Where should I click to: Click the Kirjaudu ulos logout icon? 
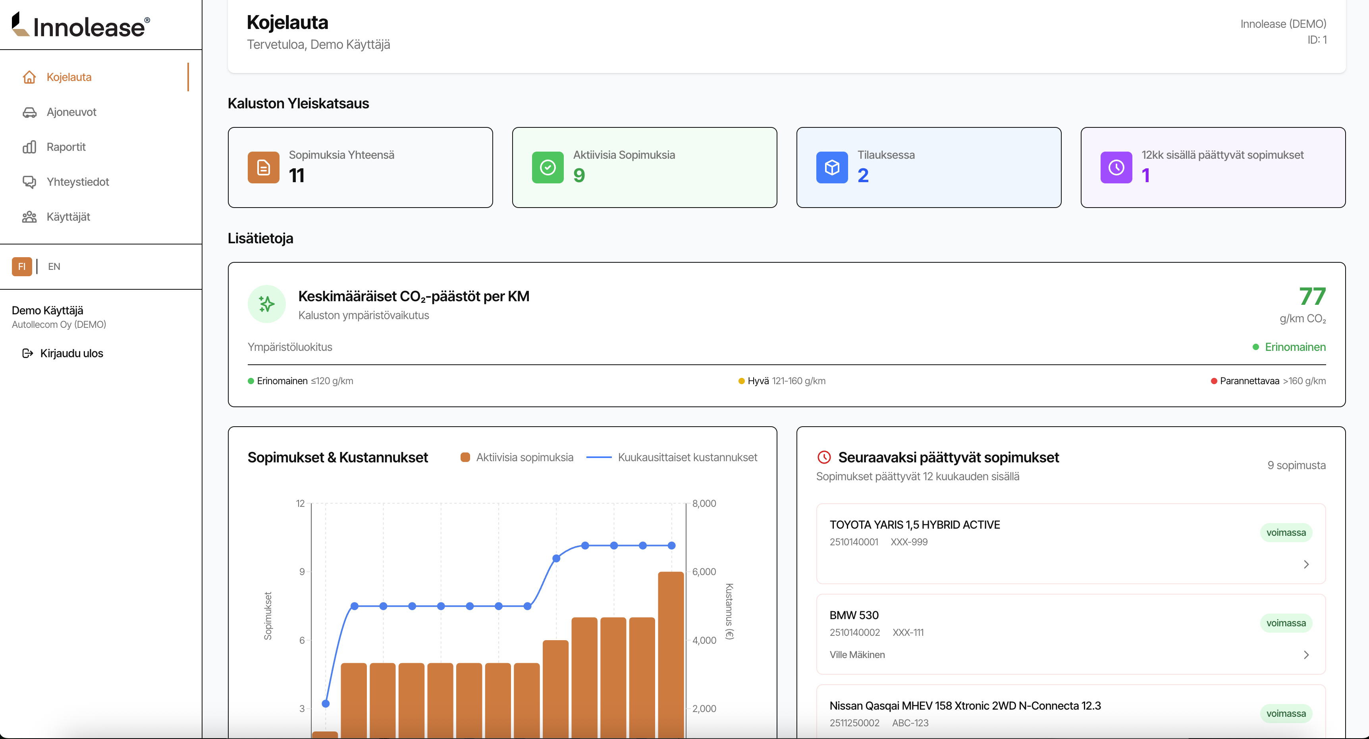28,353
